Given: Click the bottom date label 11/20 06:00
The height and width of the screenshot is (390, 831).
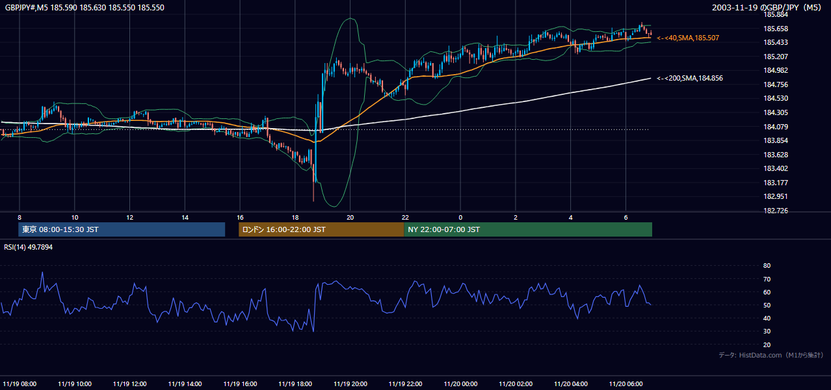Looking at the screenshot, I should coord(626,383).
